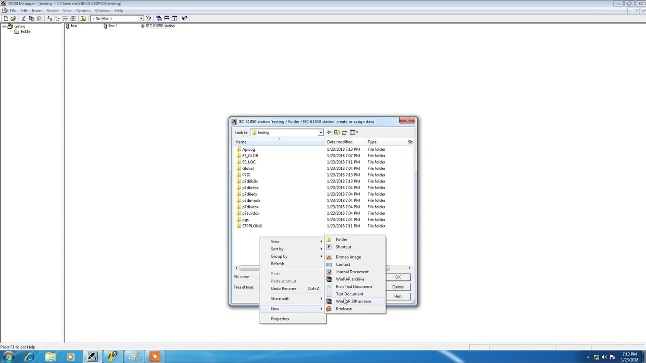Open the File menu
Image resolution: width=646 pixels, height=363 pixels.
(13, 11)
